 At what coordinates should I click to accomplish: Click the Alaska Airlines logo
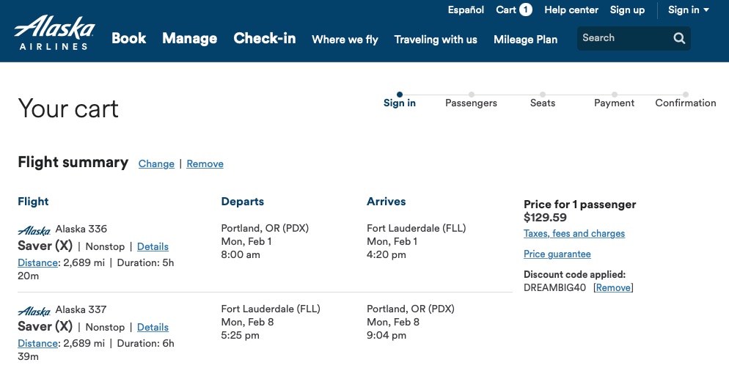pyautogui.click(x=55, y=33)
